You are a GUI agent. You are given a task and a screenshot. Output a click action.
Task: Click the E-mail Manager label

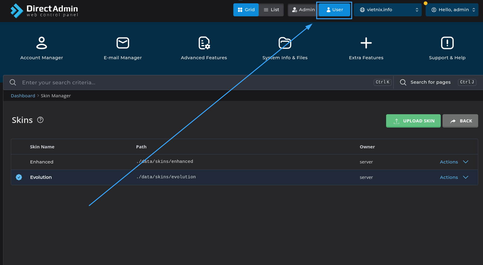[x=123, y=58]
